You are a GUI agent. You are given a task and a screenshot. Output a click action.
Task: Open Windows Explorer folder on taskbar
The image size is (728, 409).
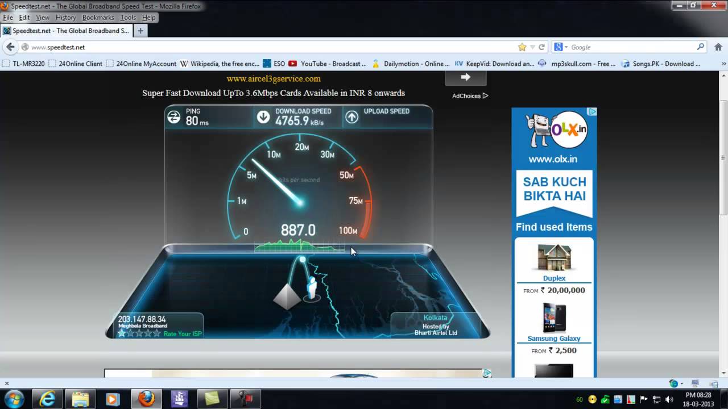click(x=80, y=399)
